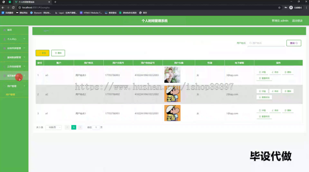Switch to the green pinned tab
Screen dimensions: 309x172
[10, 2]
